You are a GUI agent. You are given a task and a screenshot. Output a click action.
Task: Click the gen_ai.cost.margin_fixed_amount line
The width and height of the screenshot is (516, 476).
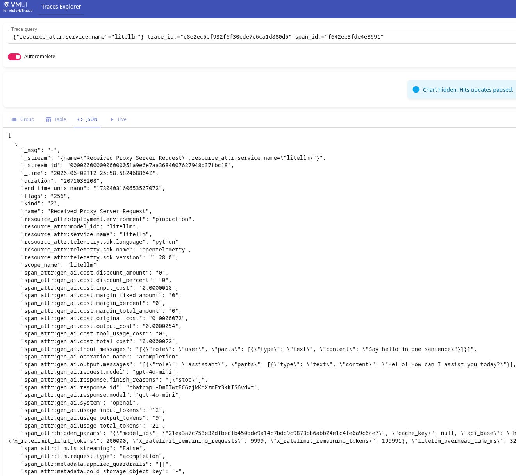pyautogui.click(x=101, y=295)
